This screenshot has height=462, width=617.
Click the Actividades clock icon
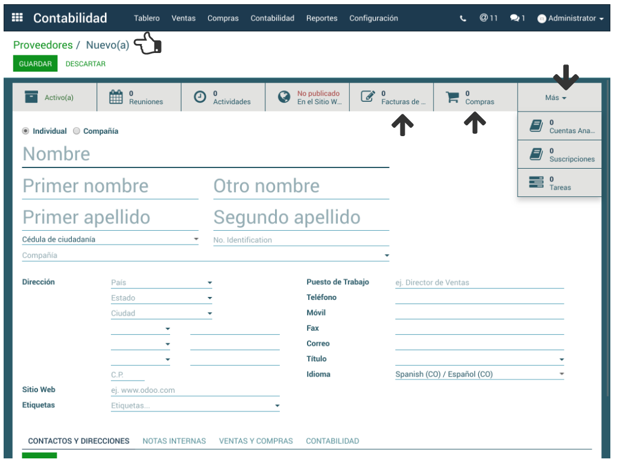click(200, 97)
